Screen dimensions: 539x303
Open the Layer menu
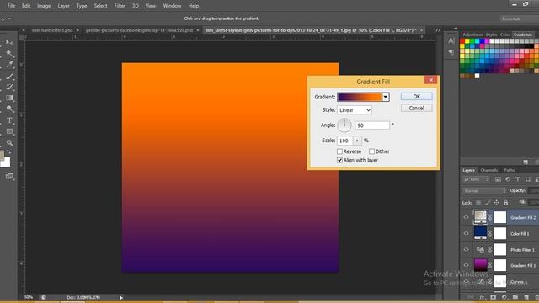[64, 6]
